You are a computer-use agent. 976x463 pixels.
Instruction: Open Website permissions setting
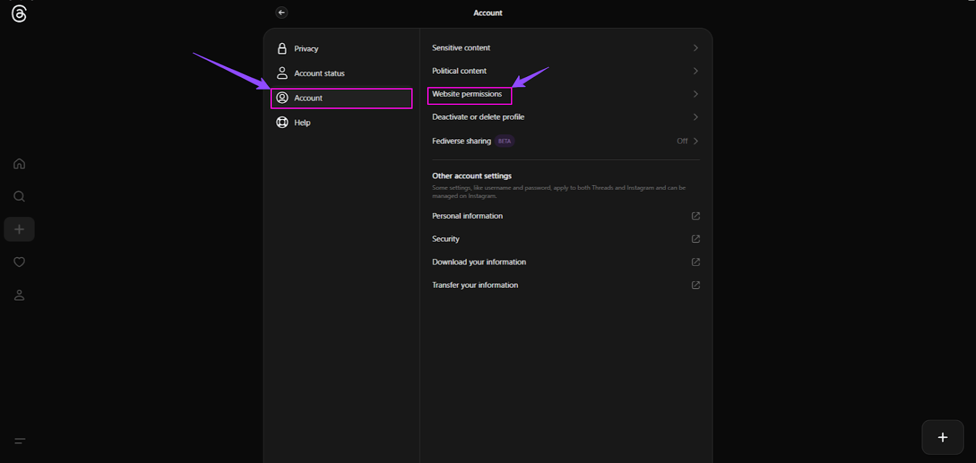(x=565, y=94)
